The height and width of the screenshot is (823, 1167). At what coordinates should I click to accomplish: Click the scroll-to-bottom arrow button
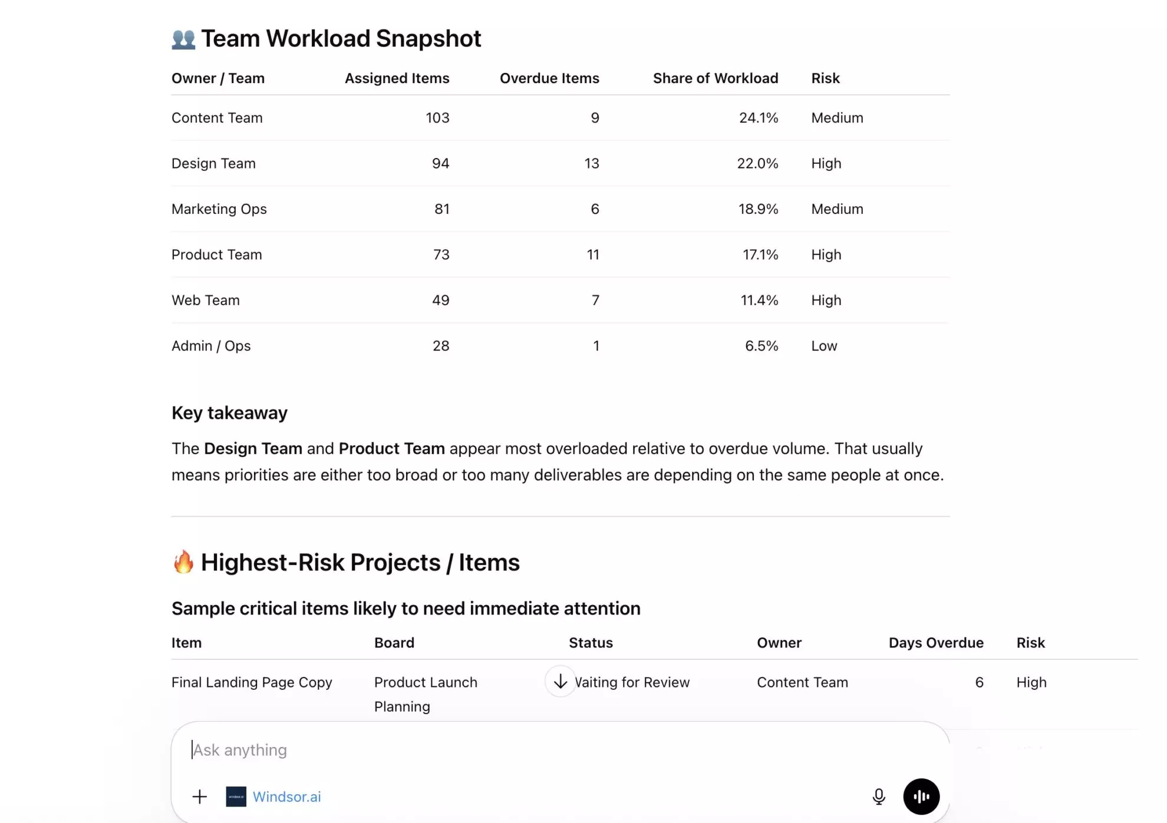(560, 682)
